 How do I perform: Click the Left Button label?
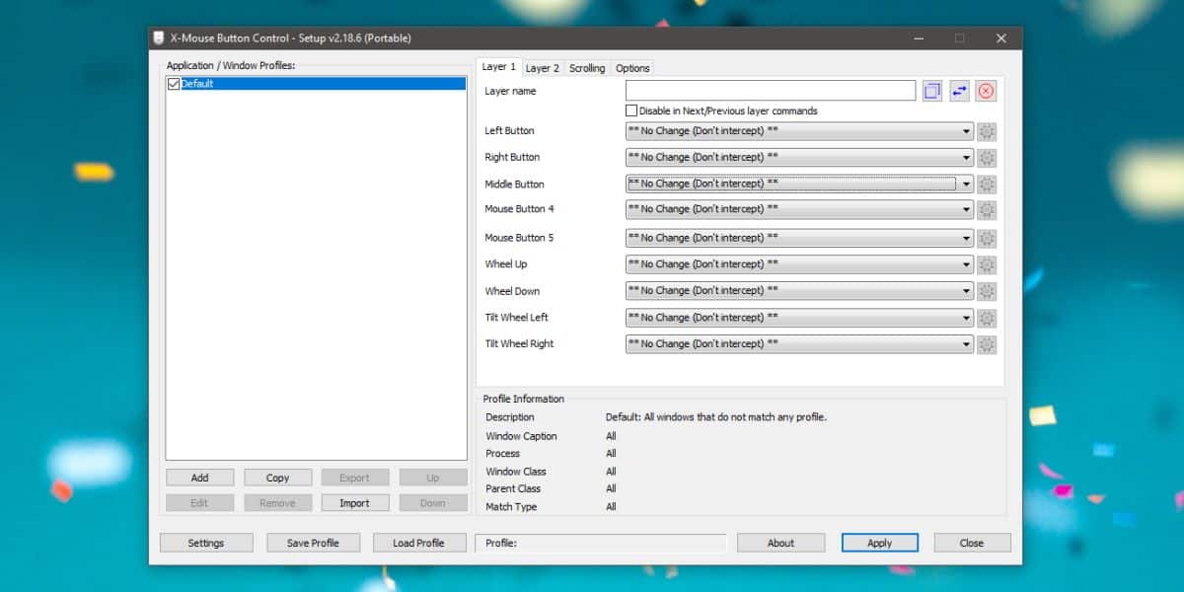tap(509, 130)
